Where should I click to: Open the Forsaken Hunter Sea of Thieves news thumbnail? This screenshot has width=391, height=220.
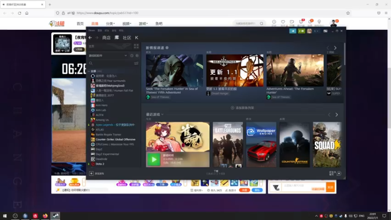pos(174,70)
